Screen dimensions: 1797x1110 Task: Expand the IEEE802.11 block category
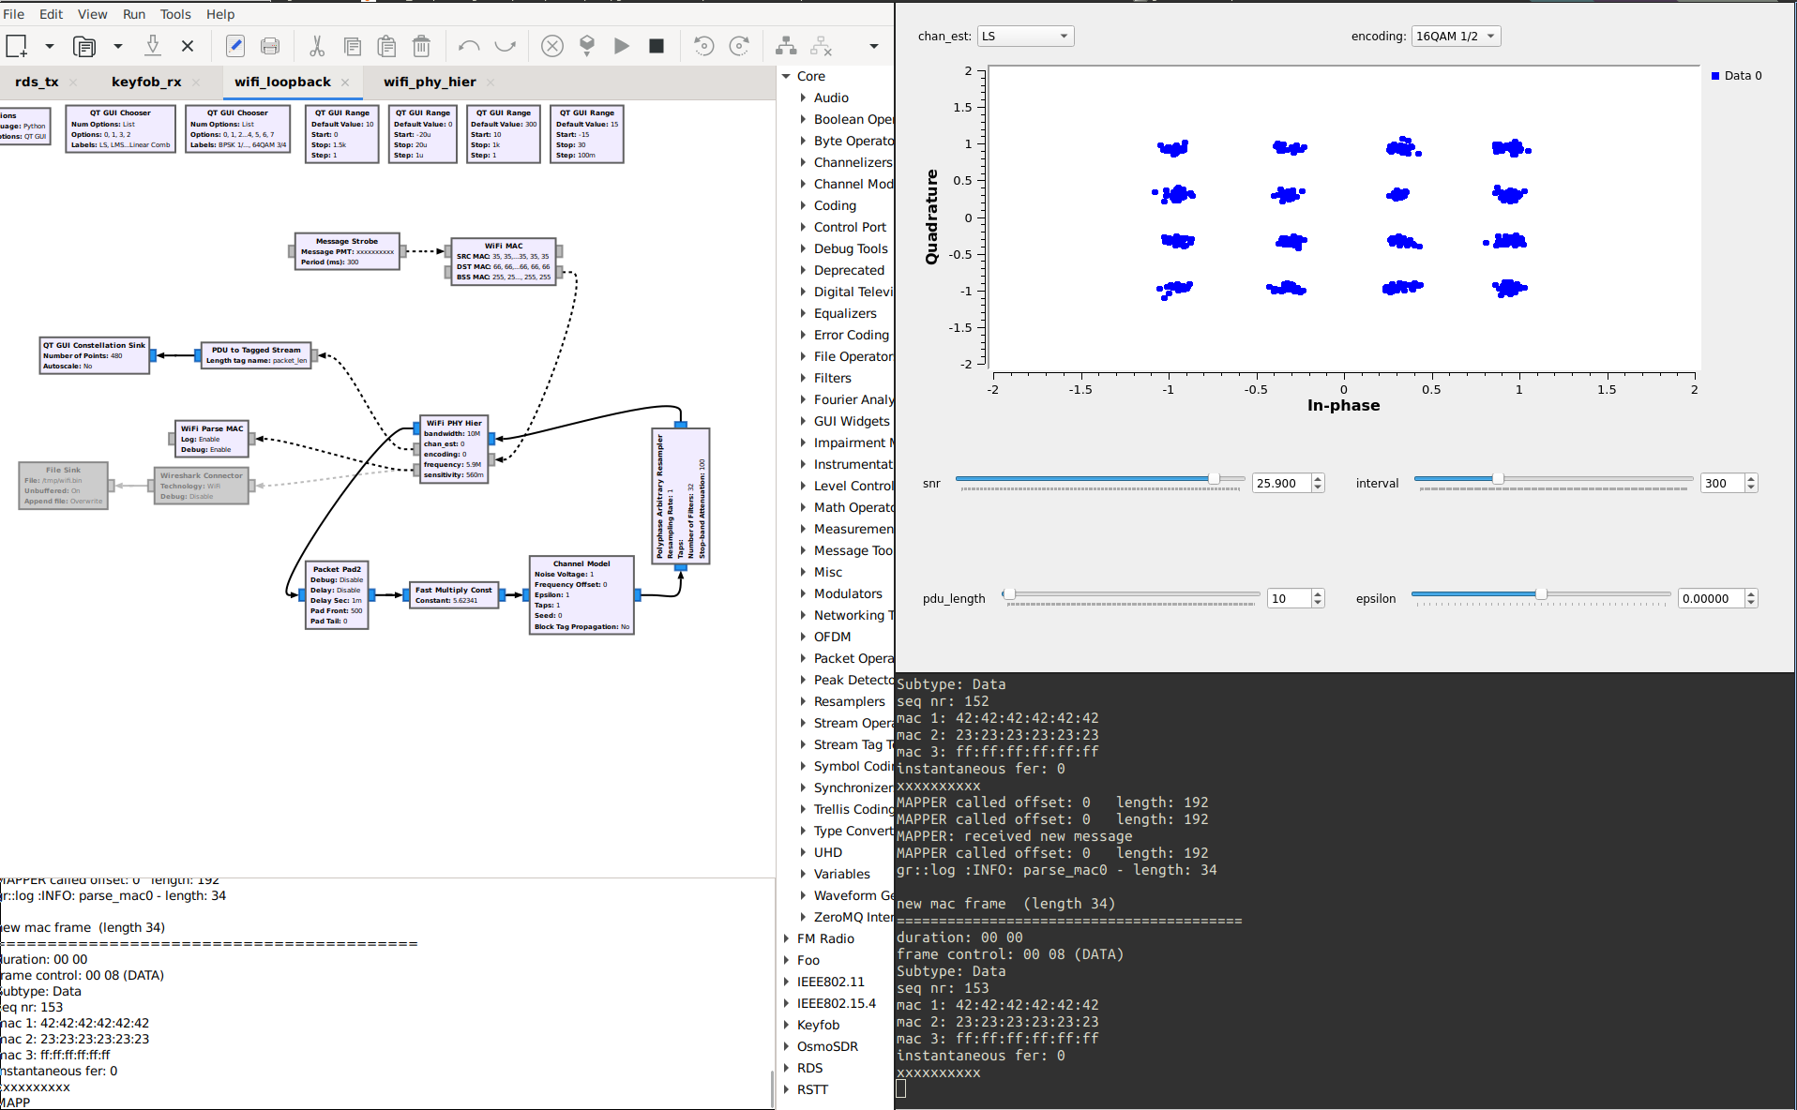(x=787, y=982)
